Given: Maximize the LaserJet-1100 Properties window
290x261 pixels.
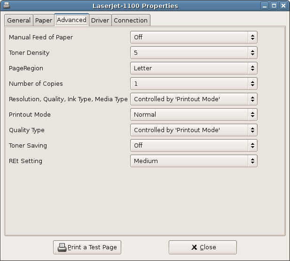Looking at the screenshot, I should (x=274, y=6).
